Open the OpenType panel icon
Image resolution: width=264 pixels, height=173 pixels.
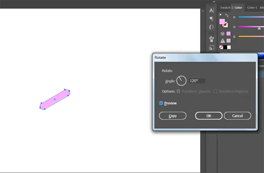(x=212, y=27)
